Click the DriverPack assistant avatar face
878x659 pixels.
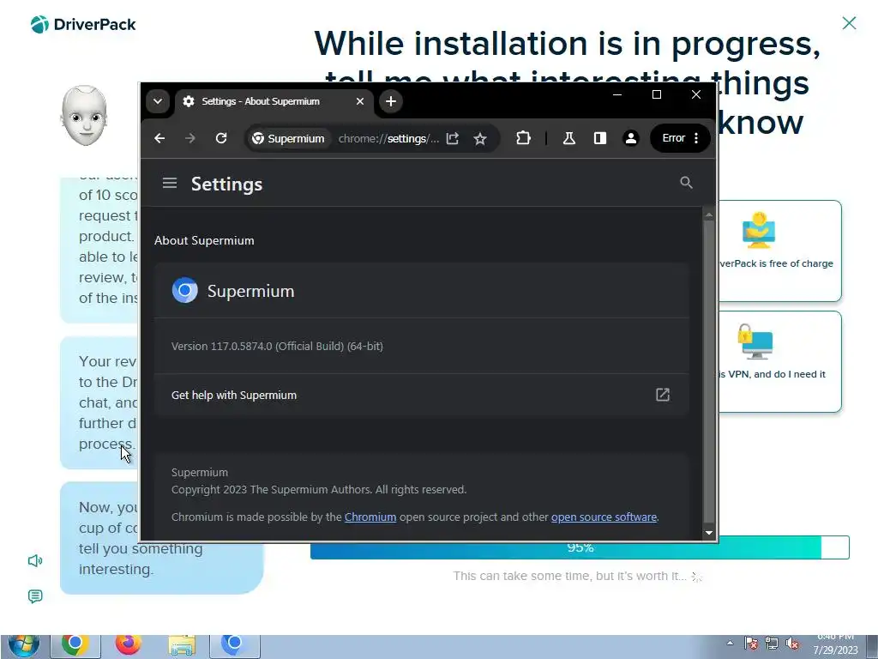pos(85,116)
